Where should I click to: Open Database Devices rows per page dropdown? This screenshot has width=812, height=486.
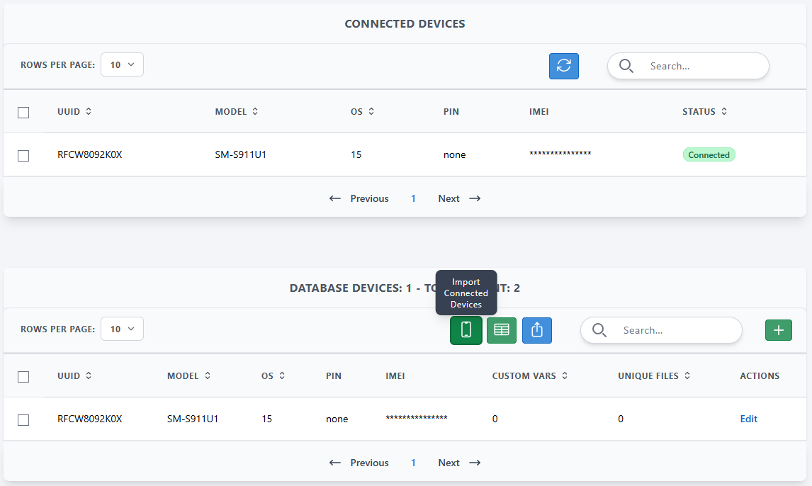(122, 329)
